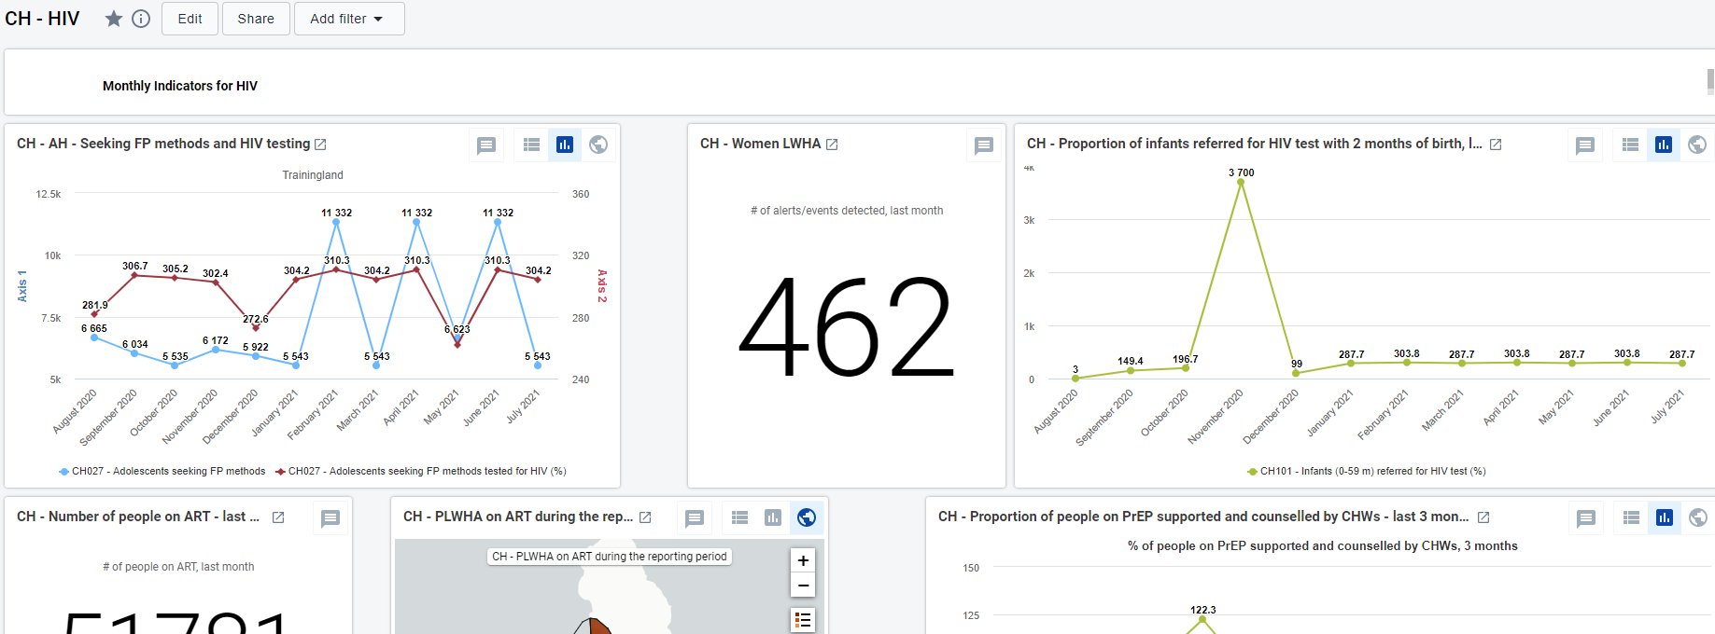Click the Share button
Screen dimensions: 1715x634
pyautogui.click(x=256, y=19)
